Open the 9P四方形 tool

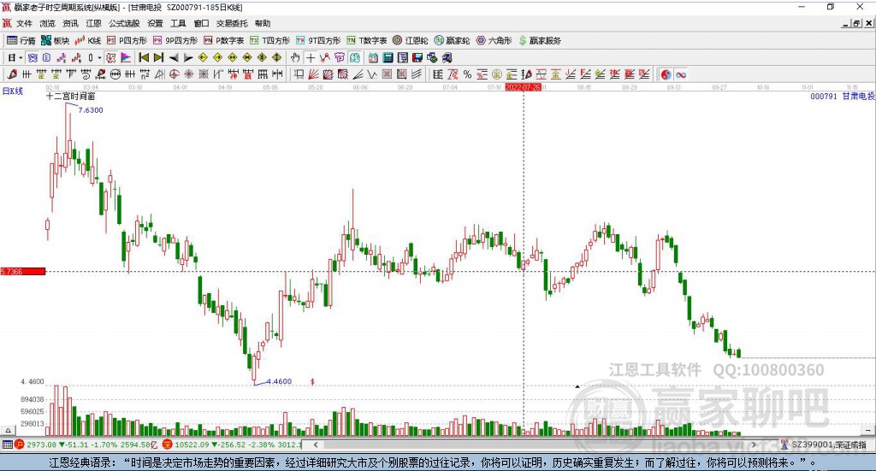point(175,41)
